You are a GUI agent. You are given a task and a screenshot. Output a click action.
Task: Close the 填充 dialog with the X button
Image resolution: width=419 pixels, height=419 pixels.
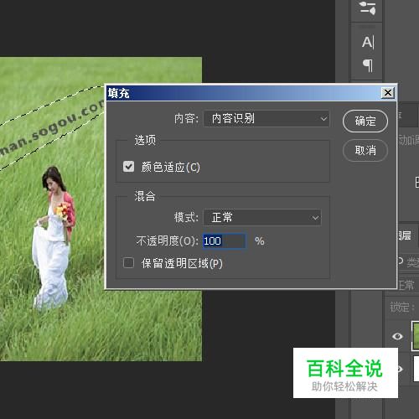point(388,93)
